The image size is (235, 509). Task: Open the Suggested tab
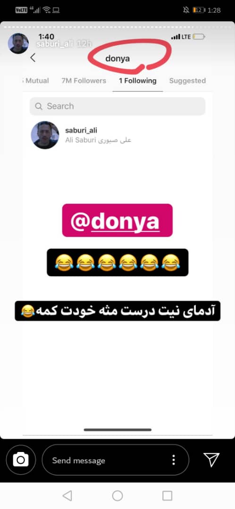(187, 81)
